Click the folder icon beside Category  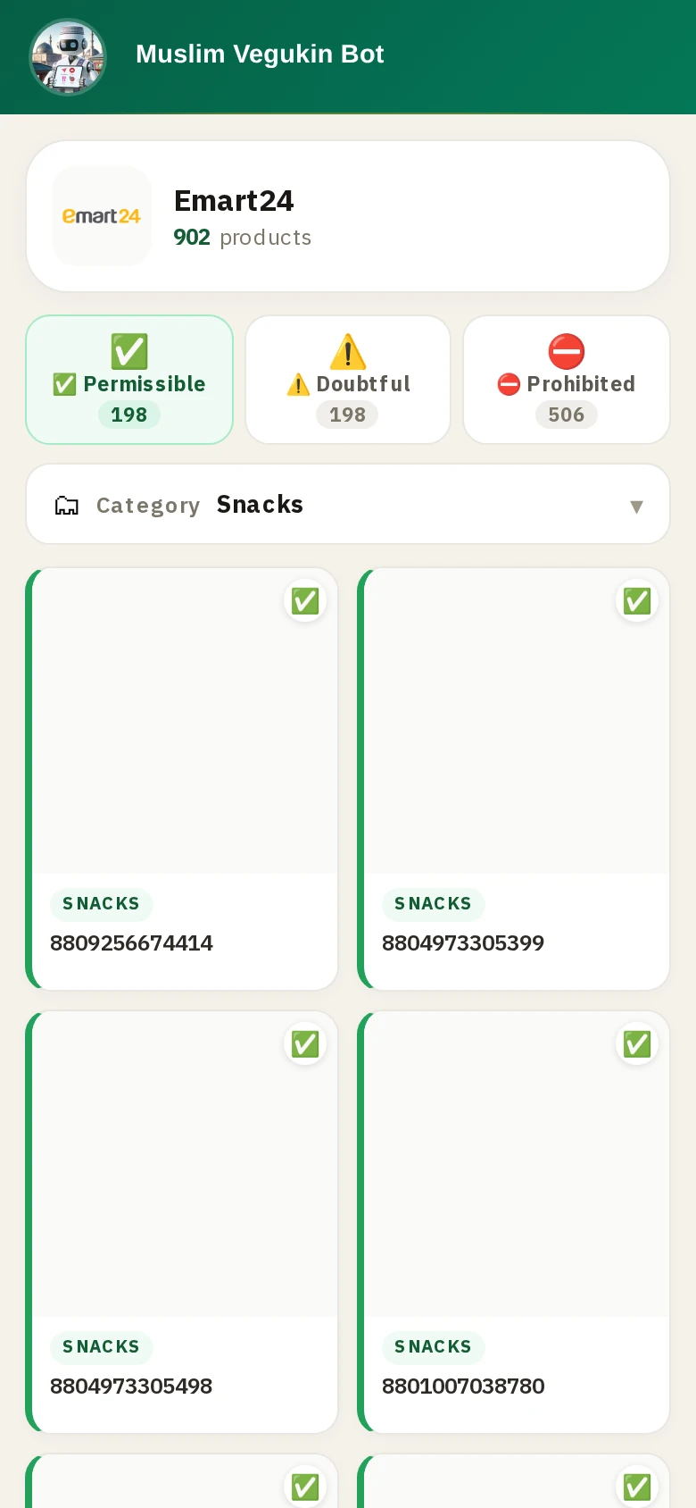pos(67,506)
